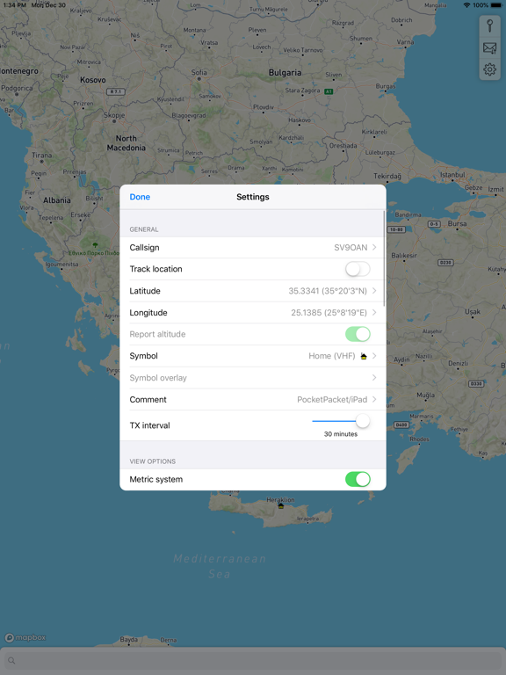Tap the map pin icon at top right
Screen dimensions: 506x675
coord(489,25)
